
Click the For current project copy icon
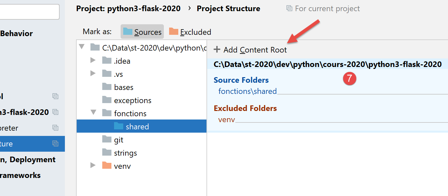point(289,9)
